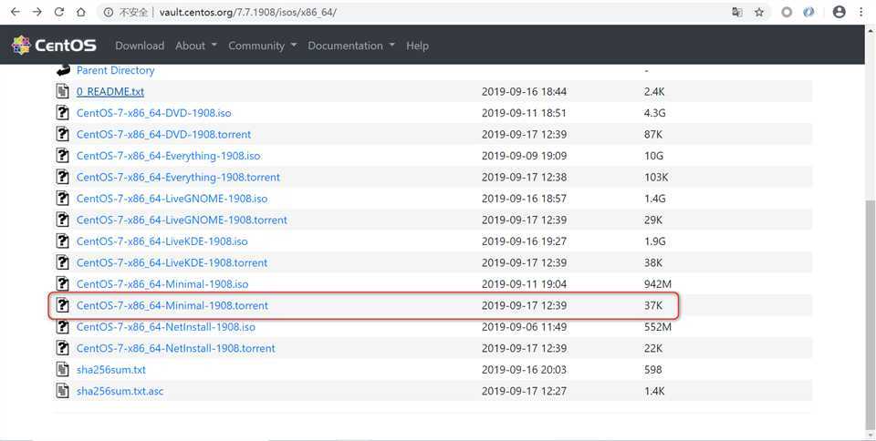Open the Chrome profile avatar
The height and width of the screenshot is (441, 876).
(x=839, y=12)
